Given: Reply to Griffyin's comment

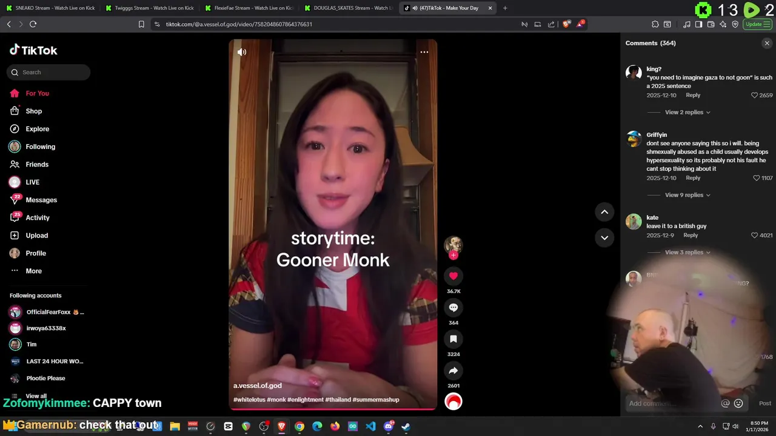Looking at the screenshot, I should [x=693, y=178].
